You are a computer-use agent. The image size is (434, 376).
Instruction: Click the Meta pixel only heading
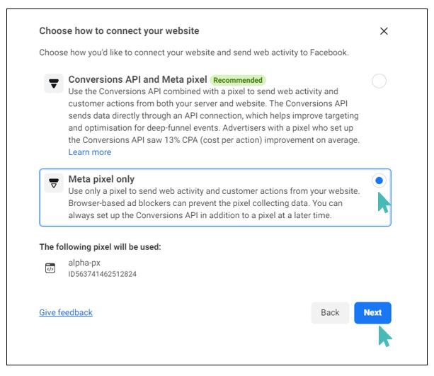coord(101,179)
